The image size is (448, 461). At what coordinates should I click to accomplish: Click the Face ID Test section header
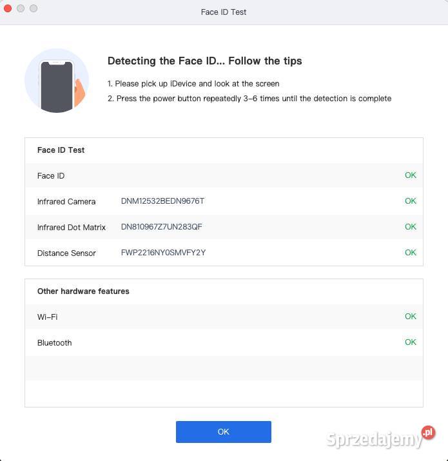coord(61,150)
